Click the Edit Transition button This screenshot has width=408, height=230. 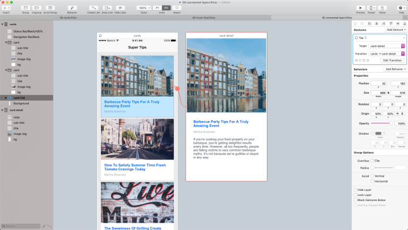tap(392, 60)
